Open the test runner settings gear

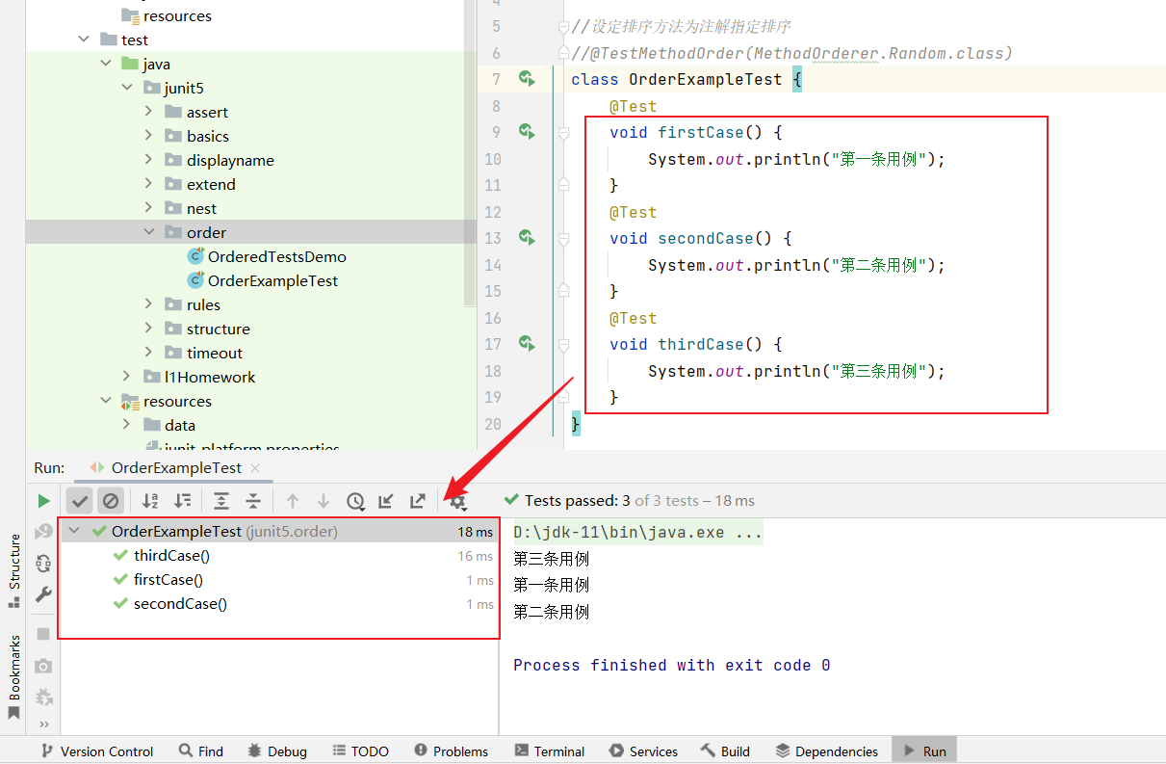(x=457, y=501)
